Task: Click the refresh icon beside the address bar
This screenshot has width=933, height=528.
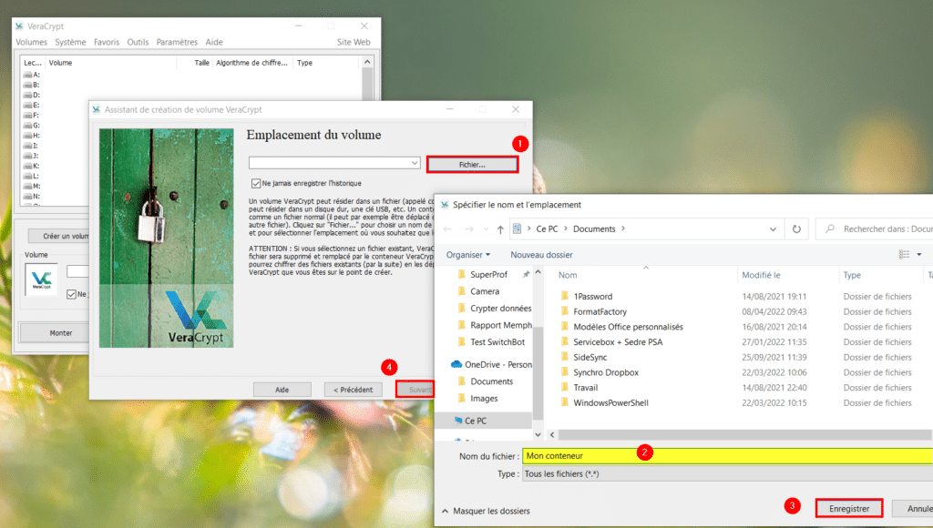Action: pyautogui.click(x=796, y=228)
